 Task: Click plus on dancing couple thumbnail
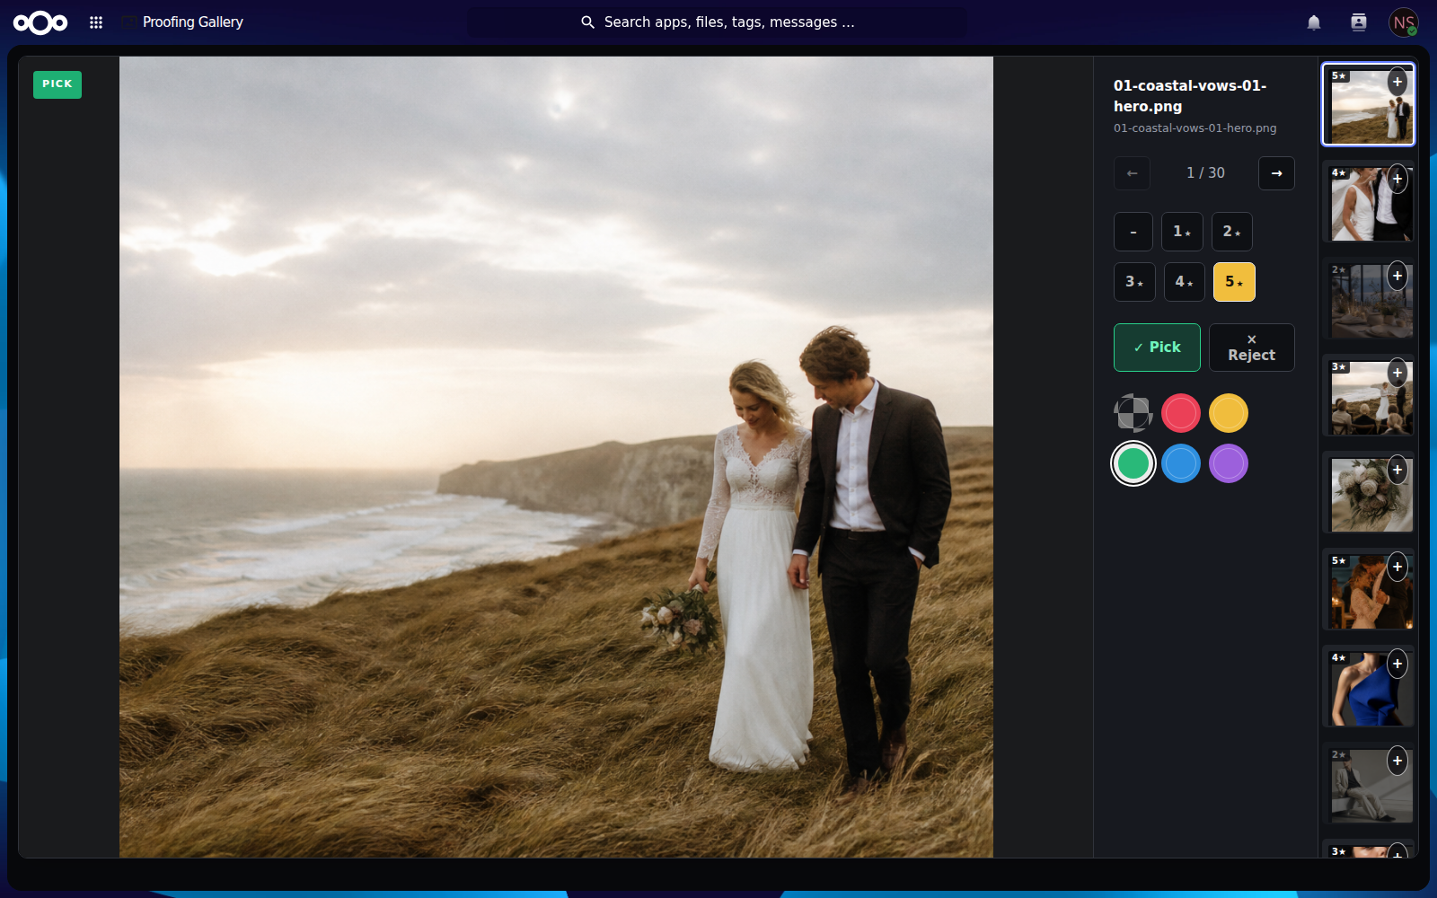pos(1397,567)
